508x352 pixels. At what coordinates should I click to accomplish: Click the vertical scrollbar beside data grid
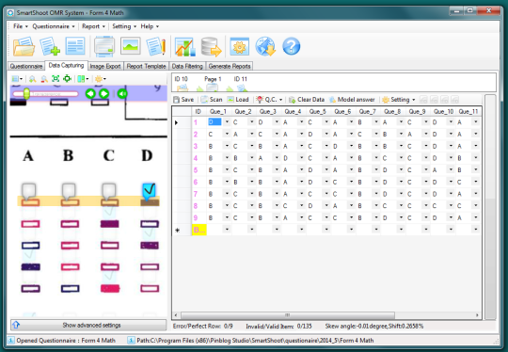(490, 207)
